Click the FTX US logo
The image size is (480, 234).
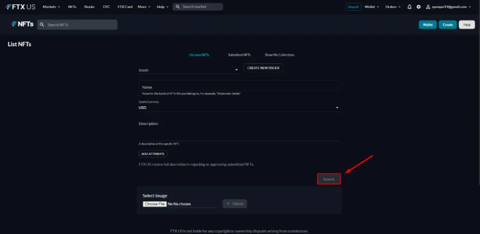(20, 7)
